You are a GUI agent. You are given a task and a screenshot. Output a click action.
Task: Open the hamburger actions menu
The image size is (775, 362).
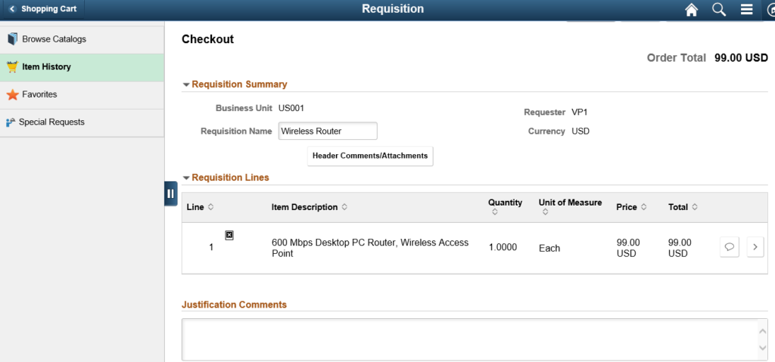coord(747,9)
